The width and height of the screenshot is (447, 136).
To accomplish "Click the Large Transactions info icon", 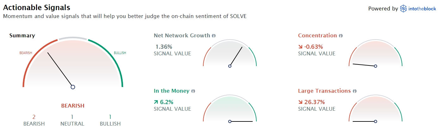I will [355, 91].
